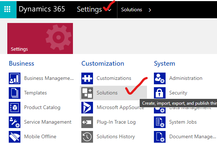Viewport: 217px width, 143px height.
Task: Open the app launcher waffle icon
Action: click(7, 9)
